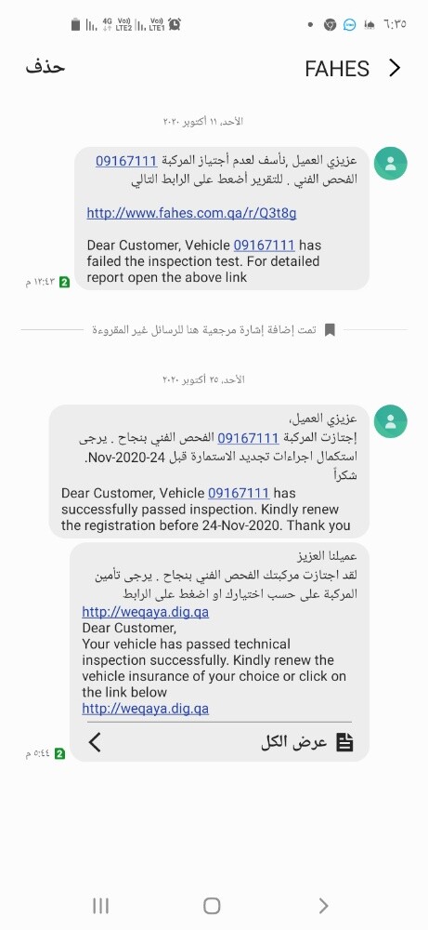428x930 pixels.
Task: Tap the unread messages bookmark icon
Action: pos(330,330)
